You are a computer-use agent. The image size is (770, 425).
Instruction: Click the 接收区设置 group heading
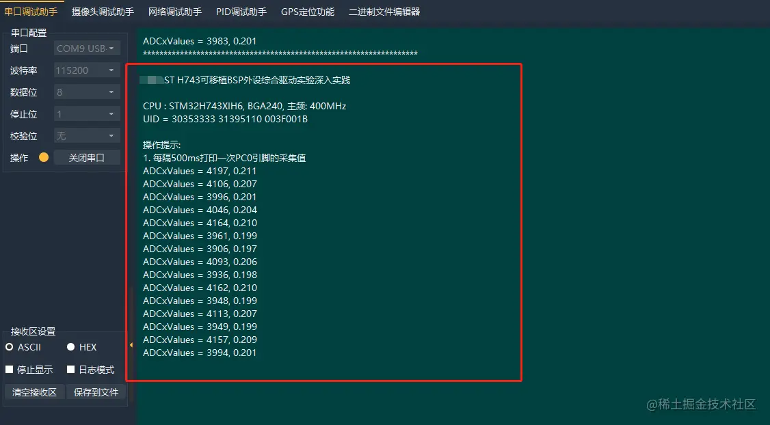pos(33,331)
